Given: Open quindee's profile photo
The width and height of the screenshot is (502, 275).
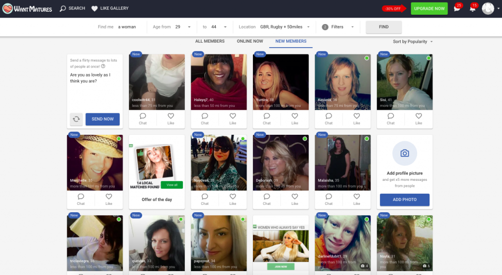Looking at the screenshot, I should (157, 243).
